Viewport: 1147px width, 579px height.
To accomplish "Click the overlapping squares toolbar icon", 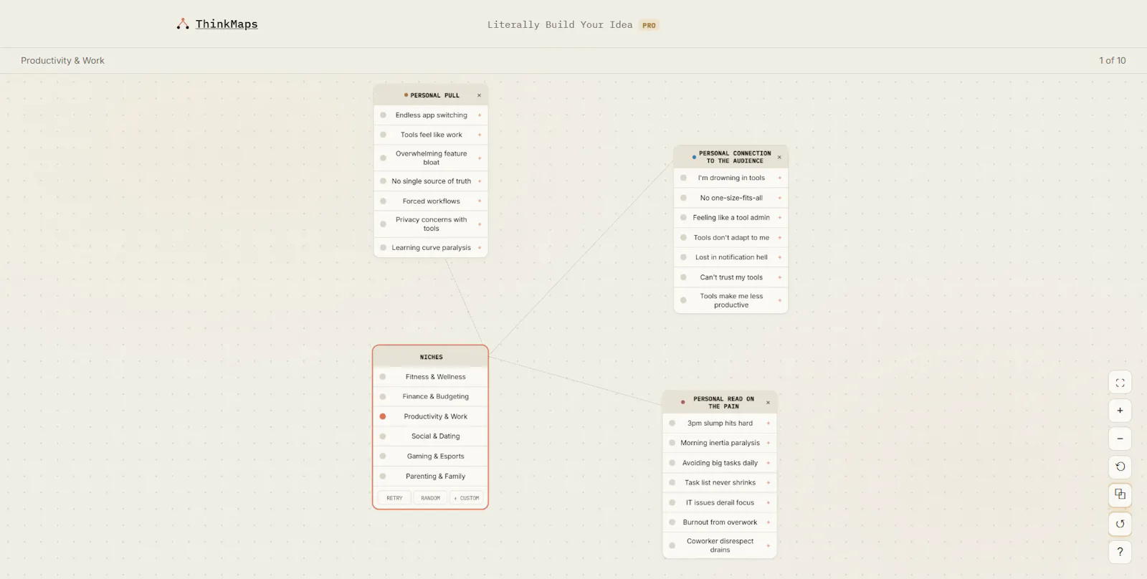I will [x=1120, y=494].
